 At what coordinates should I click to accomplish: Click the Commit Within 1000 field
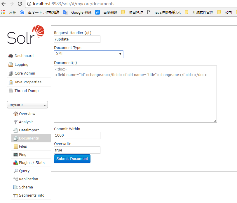[77, 135]
